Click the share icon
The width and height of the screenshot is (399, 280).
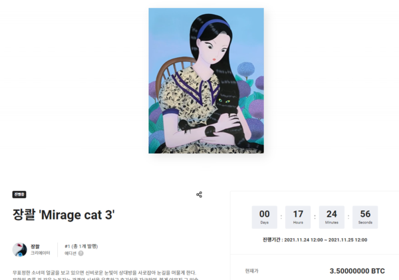click(199, 195)
